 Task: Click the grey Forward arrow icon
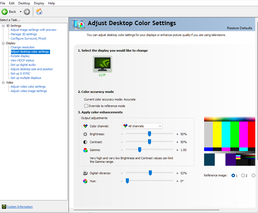27,12
